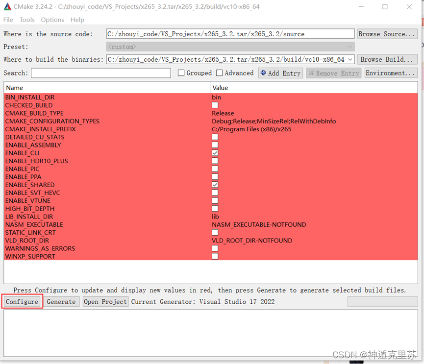The width and height of the screenshot is (424, 364).
Task: Expand the build binaries path dropdown
Action: [350, 59]
